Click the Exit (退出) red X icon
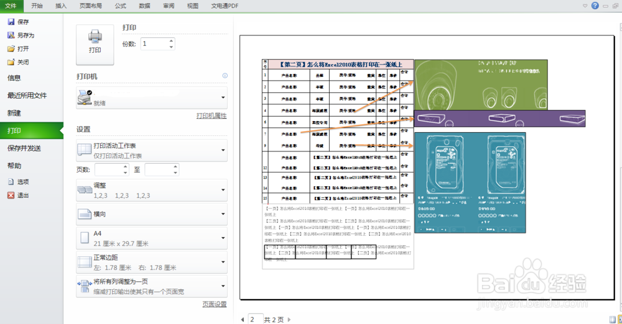The height and width of the screenshot is (324, 622). (11, 196)
